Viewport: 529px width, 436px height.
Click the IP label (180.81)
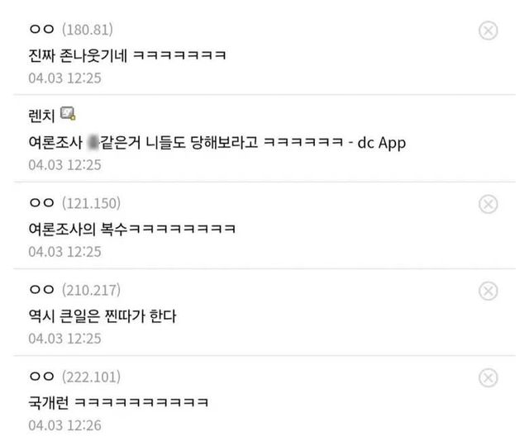(x=88, y=30)
